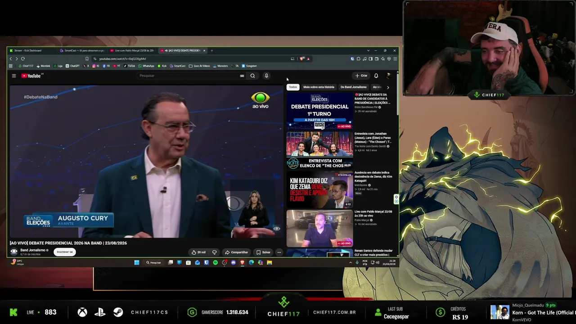Viewport: 576px width, 324px height.
Task: Open the Lives & Vídeos bookmark folder
Action: [200, 66]
